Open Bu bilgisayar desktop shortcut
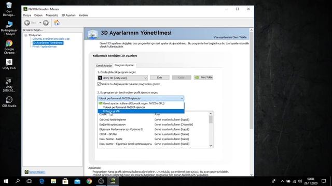 [x=9, y=28]
